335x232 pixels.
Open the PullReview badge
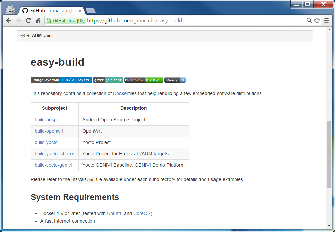pyautogui.click(x=144, y=80)
